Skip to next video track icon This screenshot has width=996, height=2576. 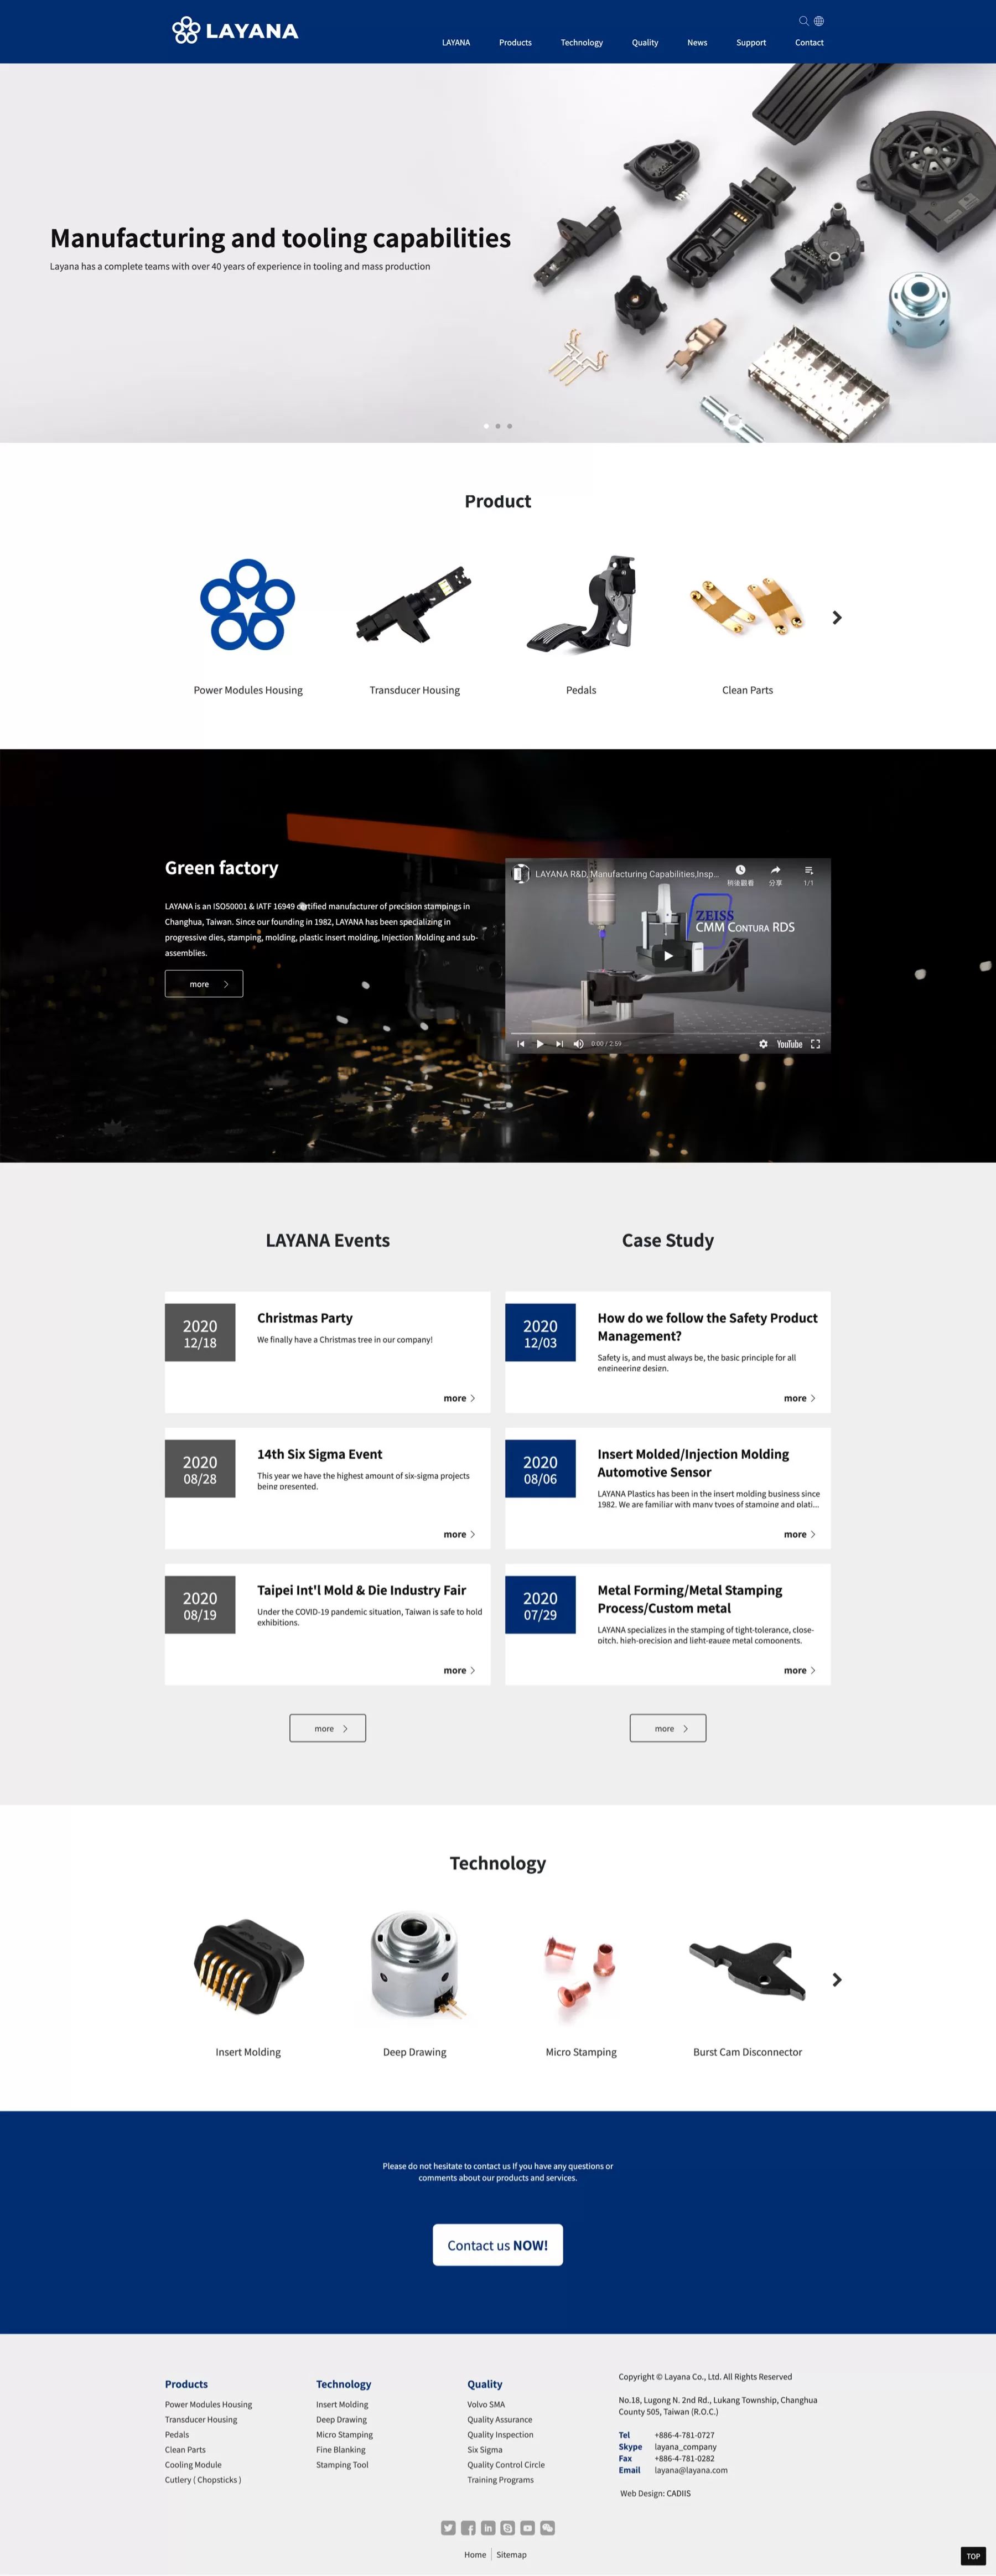(559, 1044)
